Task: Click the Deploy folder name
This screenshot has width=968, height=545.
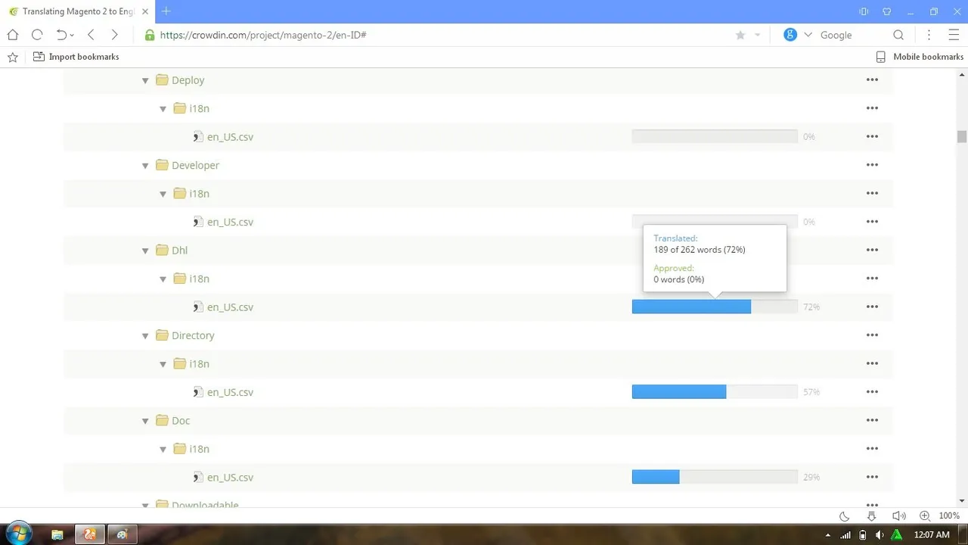Action: [x=188, y=80]
